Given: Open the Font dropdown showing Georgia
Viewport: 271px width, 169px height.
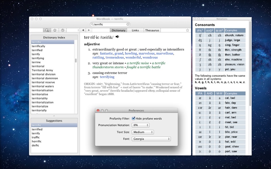Looking at the screenshot, I should [151, 139].
